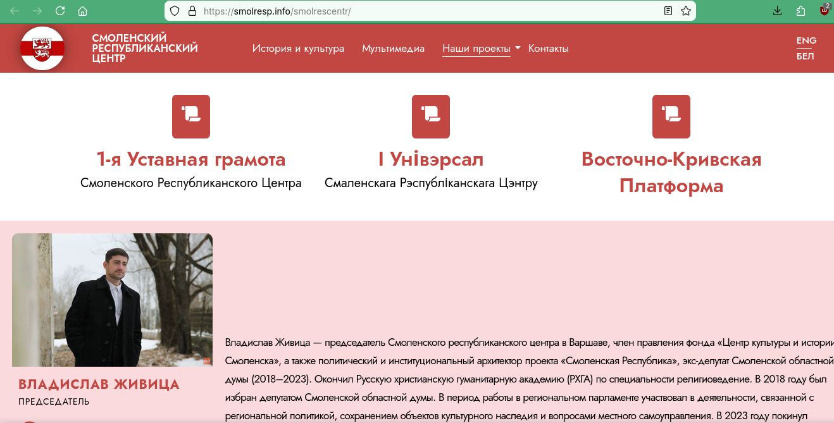
Task: Switch site language to БЕЛ
Action: coord(805,56)
